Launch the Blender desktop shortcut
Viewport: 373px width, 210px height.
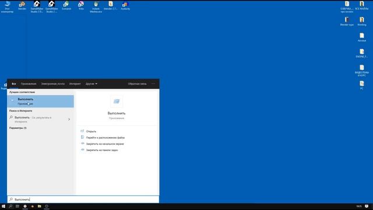point(22,5)
